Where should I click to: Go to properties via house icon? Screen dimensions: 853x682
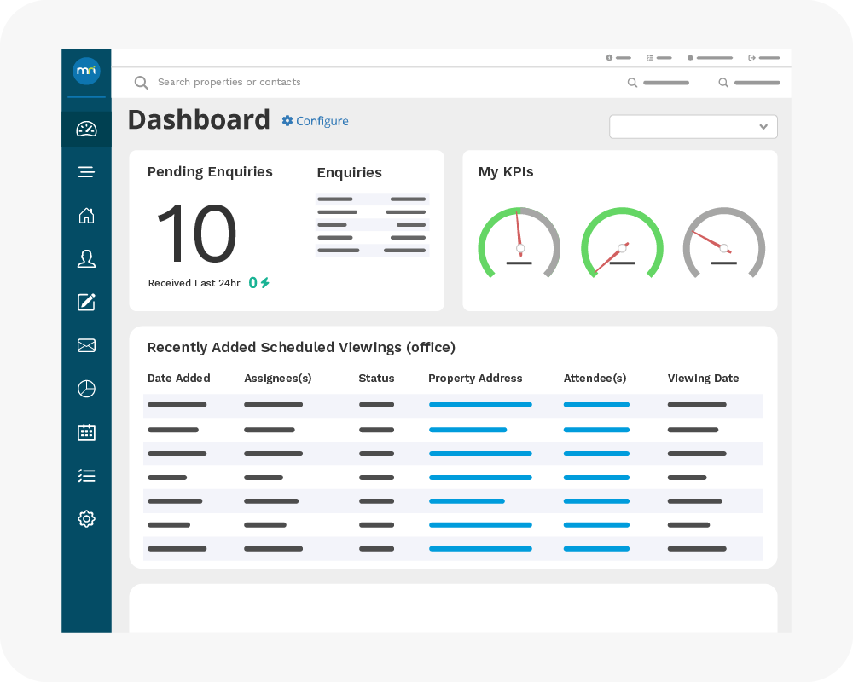86,216
